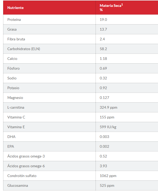Viewport: 158px width, 191px height.
Task: Select the Fósforo row label
Action: click(14, 68)
